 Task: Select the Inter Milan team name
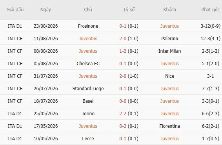tap(169, 51)
